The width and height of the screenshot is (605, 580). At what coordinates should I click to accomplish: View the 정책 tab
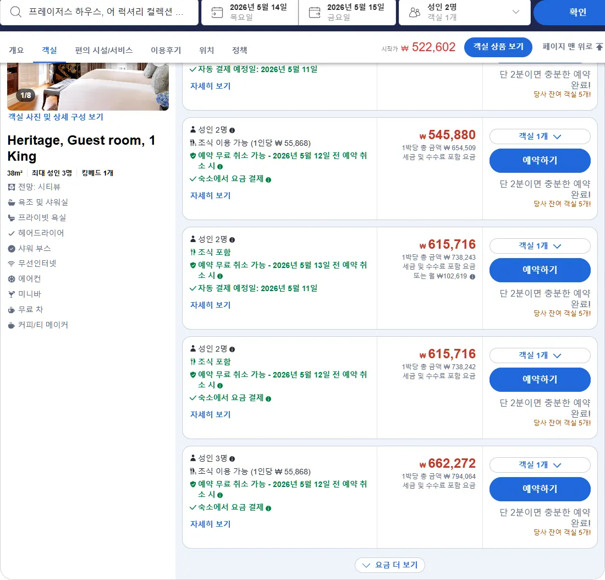240,50
